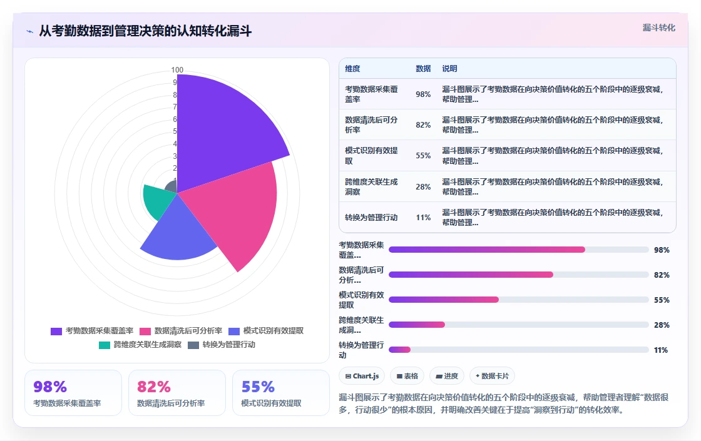Select the 数据卡片 chip
Image resolution: width=701 pixels, height=441 pixels.
click(x=492, y=376)
